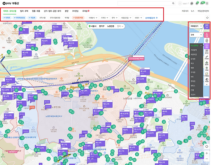The width and height of the screenshot is (211, 165).
Task: Toggle the 지적편집도 cadastral map icon
Action: click(x=207, y=75)
